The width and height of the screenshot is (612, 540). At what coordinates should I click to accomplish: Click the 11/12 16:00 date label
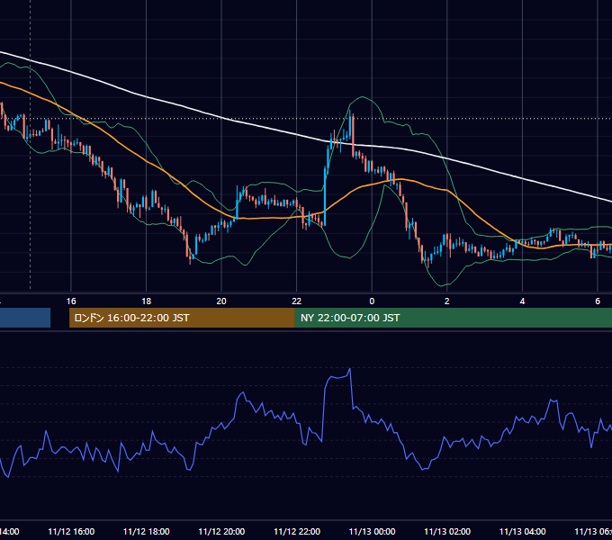coord(71,531)
